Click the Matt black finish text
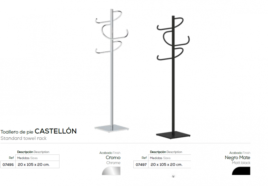The width and height of the screenshot is (268, 186). (241, 163)
